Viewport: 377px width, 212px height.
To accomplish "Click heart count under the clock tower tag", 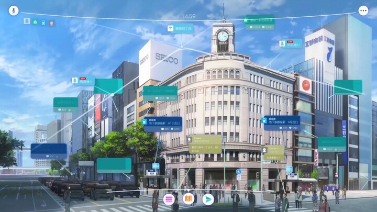I will pos(268,27).
